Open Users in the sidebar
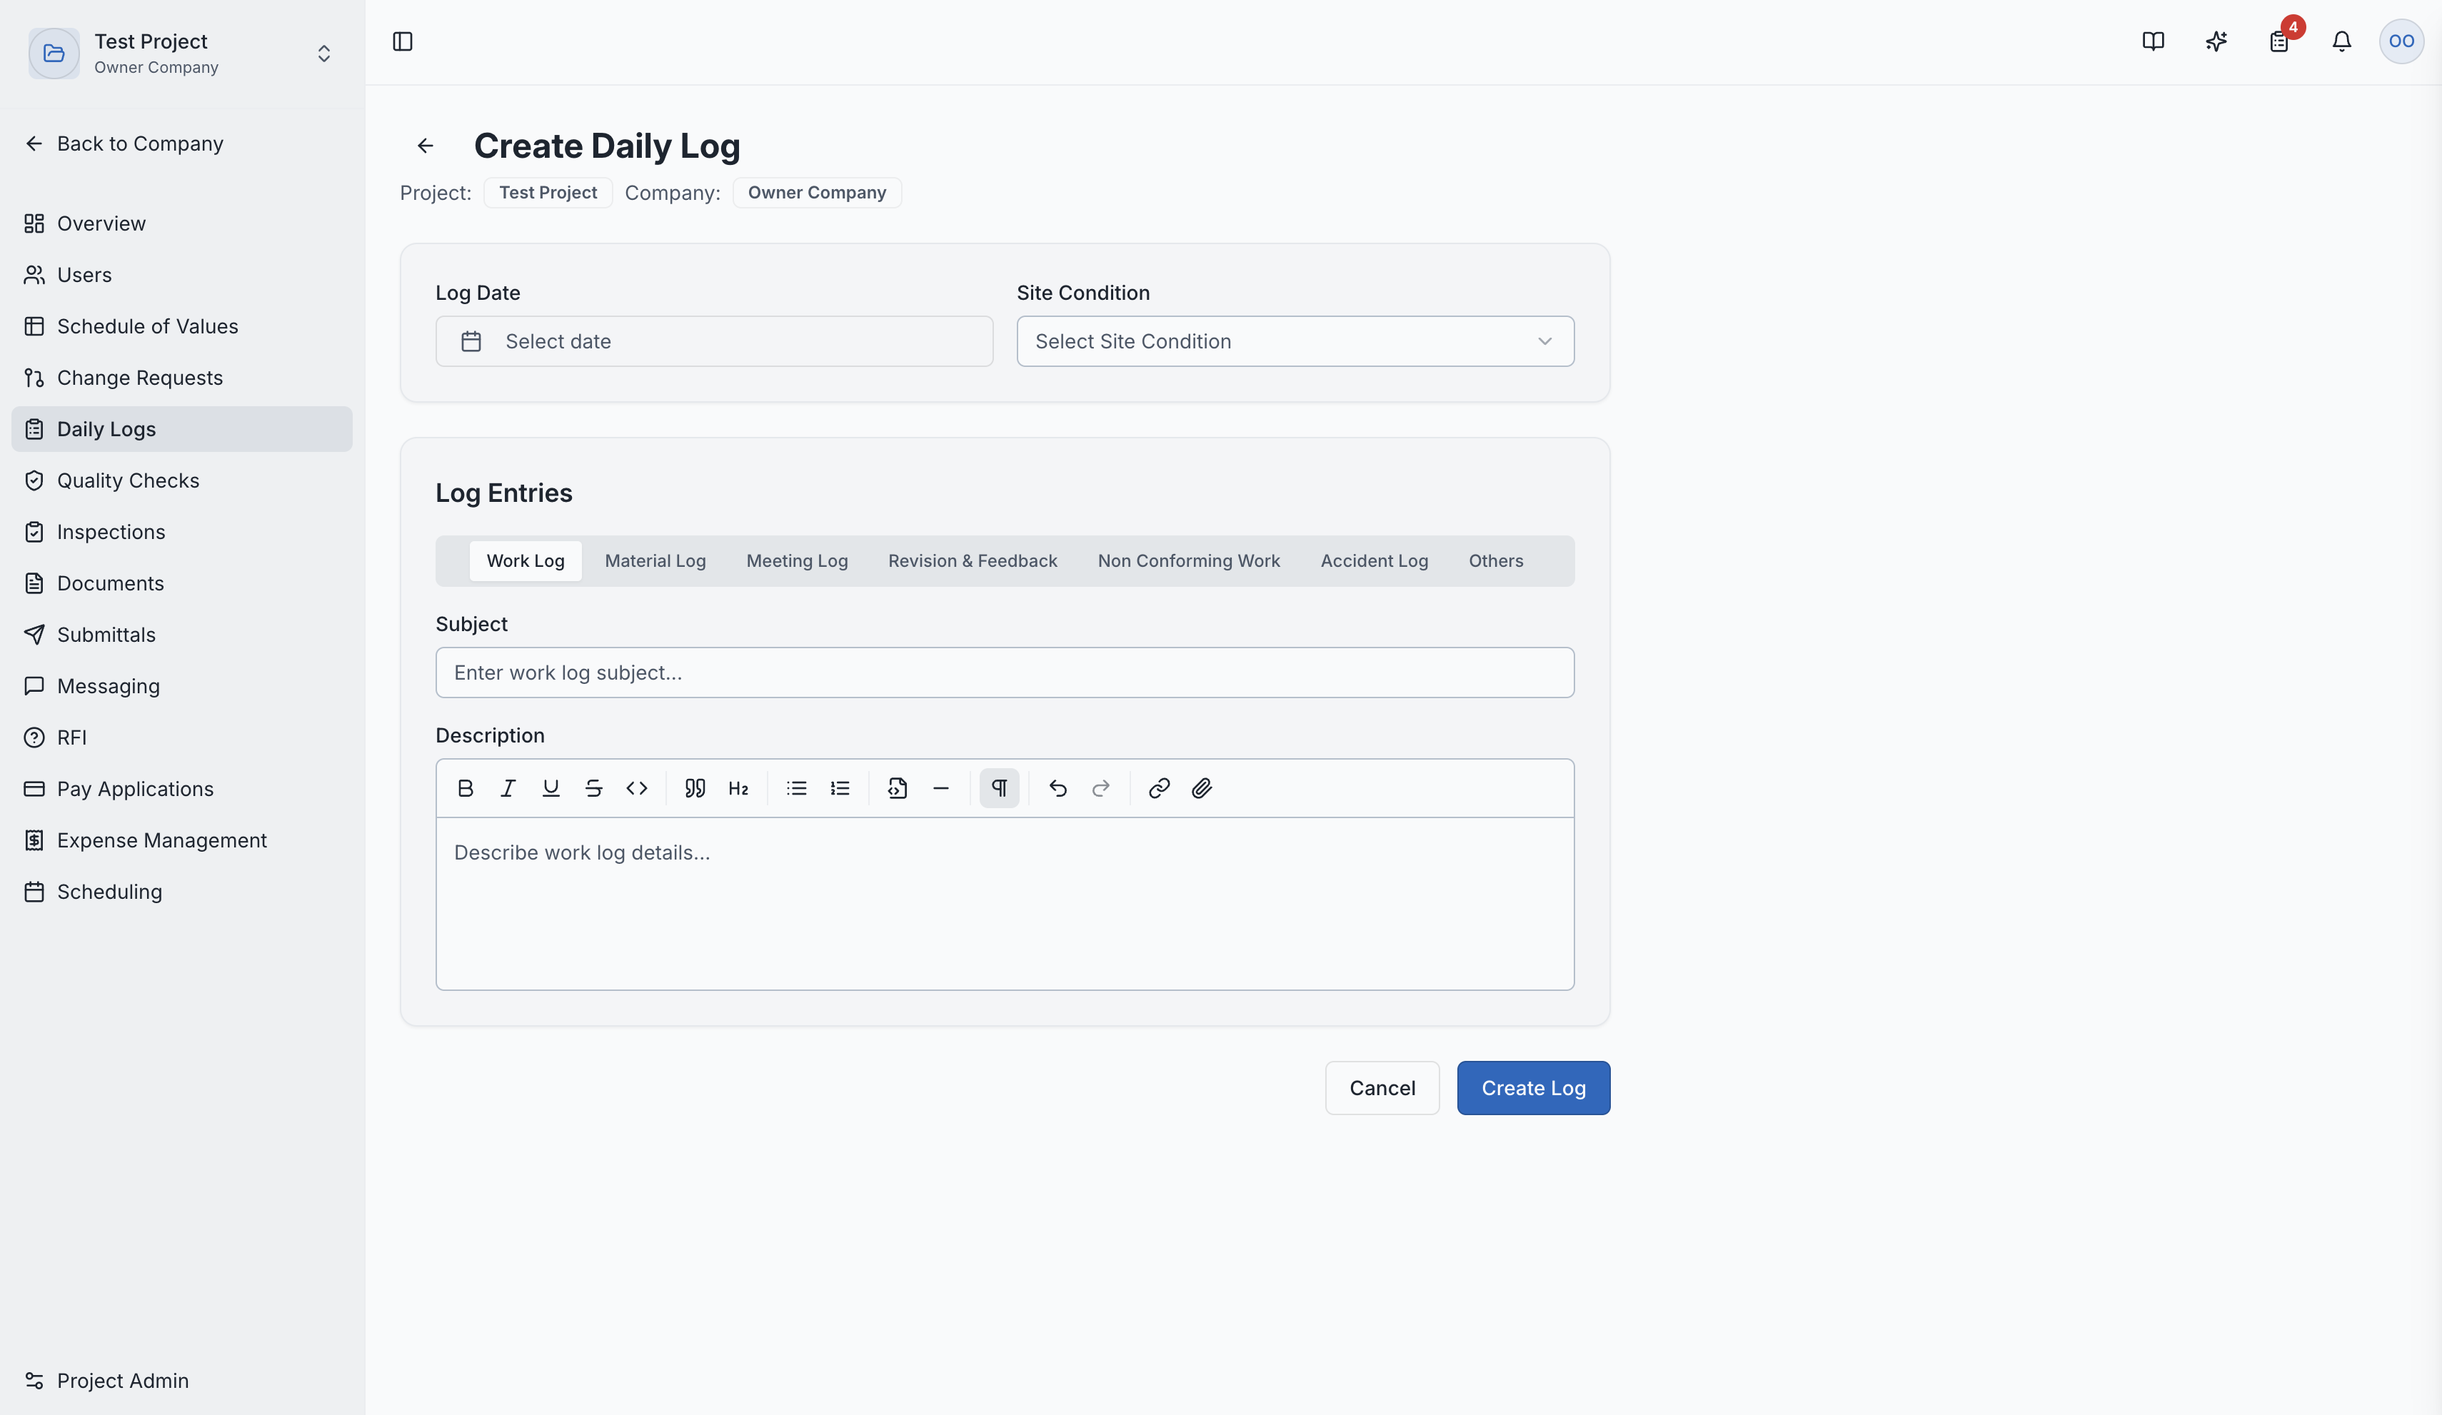 (x=181, y=276)
